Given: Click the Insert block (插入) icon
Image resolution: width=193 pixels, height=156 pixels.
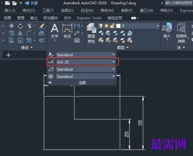Looking at the screenshot, I should point(167,30).
